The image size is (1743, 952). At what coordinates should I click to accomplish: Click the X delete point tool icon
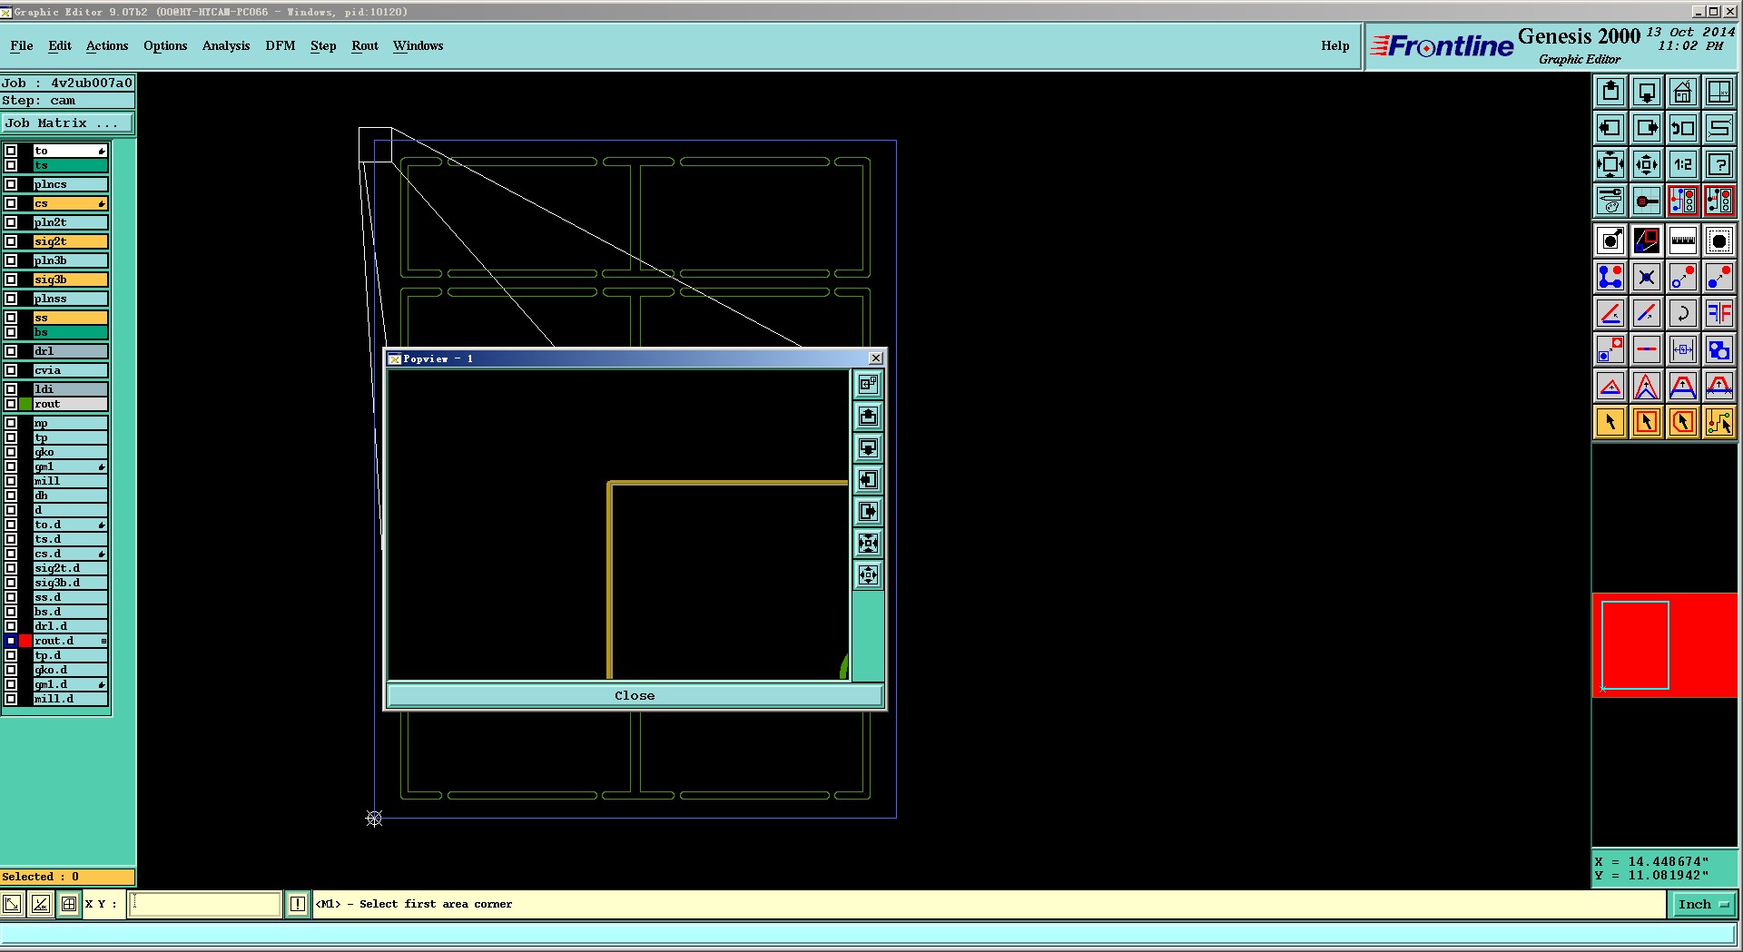point(1647,277)
